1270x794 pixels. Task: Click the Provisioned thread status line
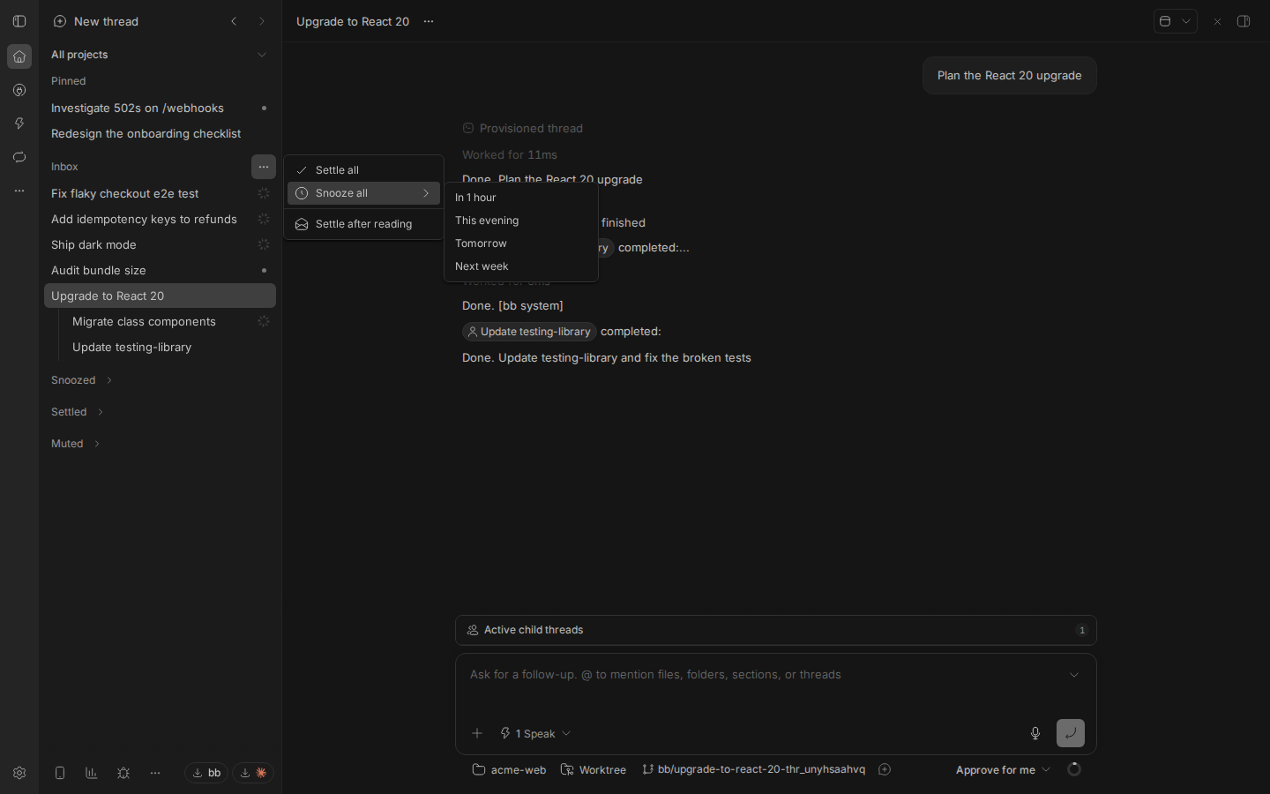523,128
